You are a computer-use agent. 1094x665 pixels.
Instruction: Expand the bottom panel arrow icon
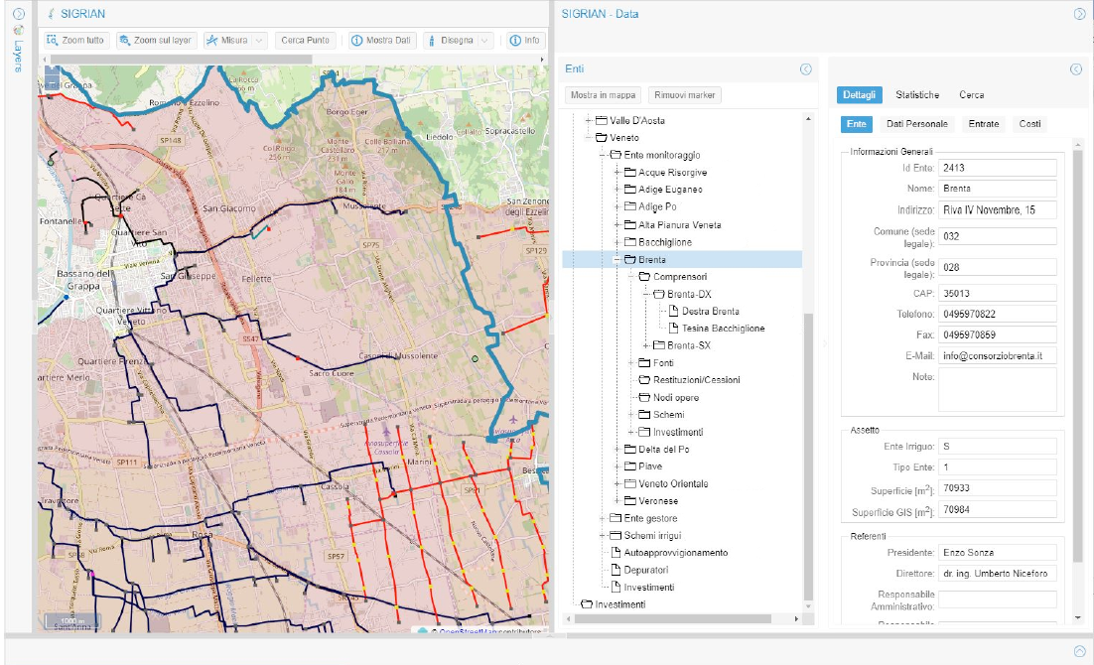point(1080,650)
